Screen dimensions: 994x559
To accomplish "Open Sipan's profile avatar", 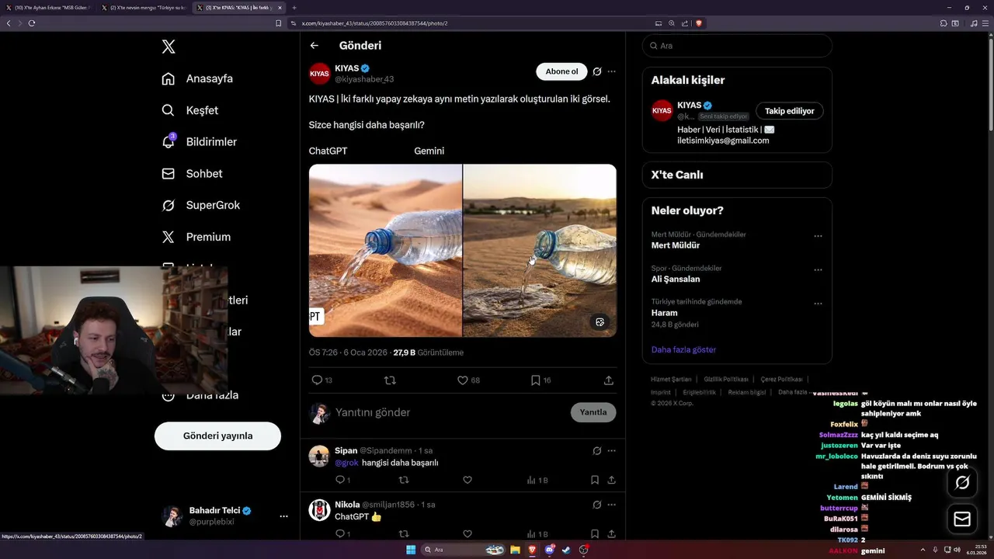I will point(319,456).
